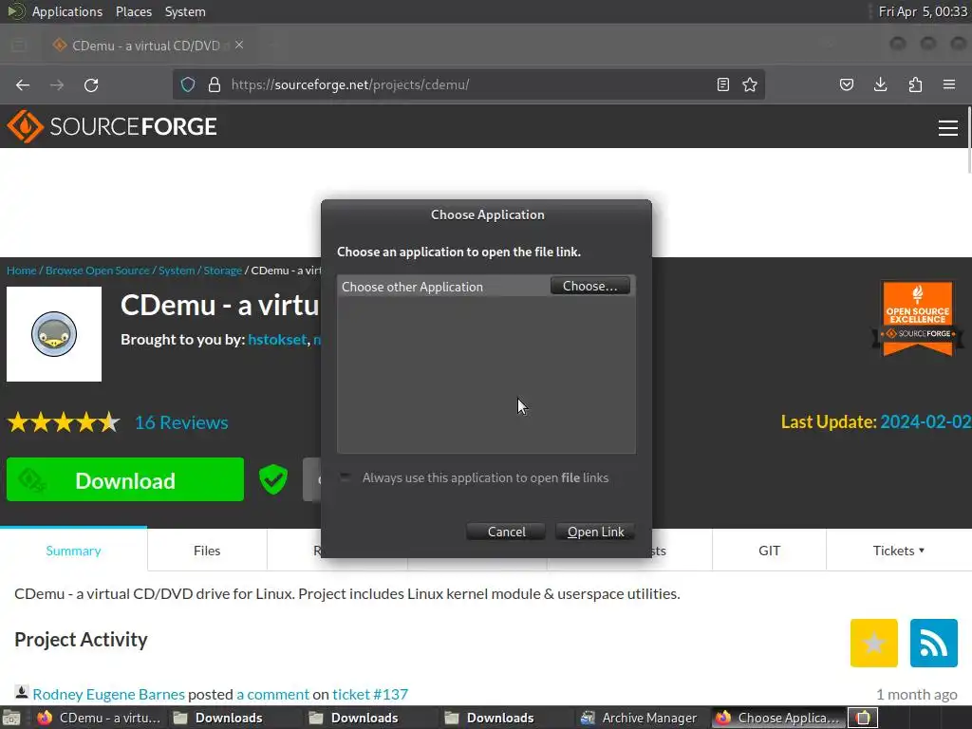The height and width of the screenshot is (729, 972).
Task: Click the Open Link button
Action: tap(595, 532)
